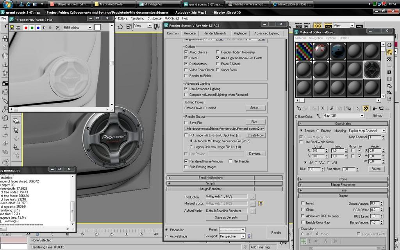Click Put to Library icon in Material Editor

(348, 109)
